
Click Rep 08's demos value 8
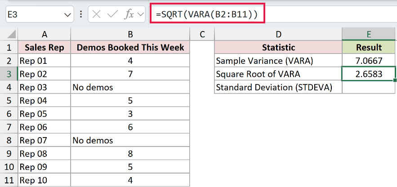point(130,154)
